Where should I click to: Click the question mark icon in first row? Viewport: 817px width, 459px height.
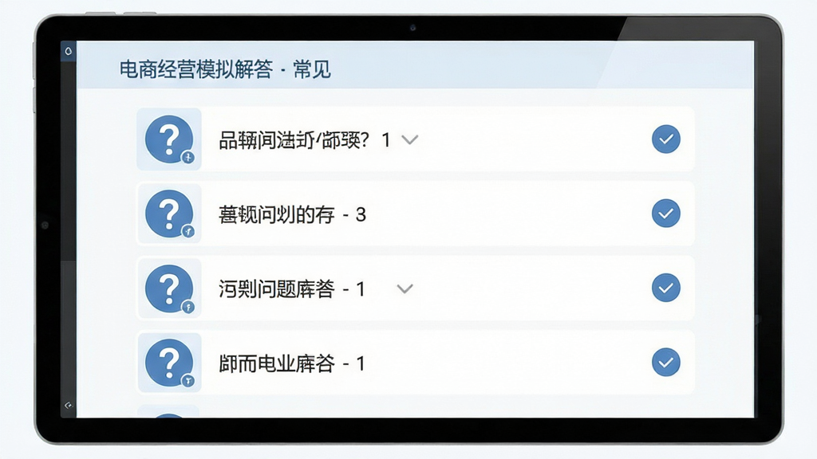pyautogui.click(x=169, y=139)
